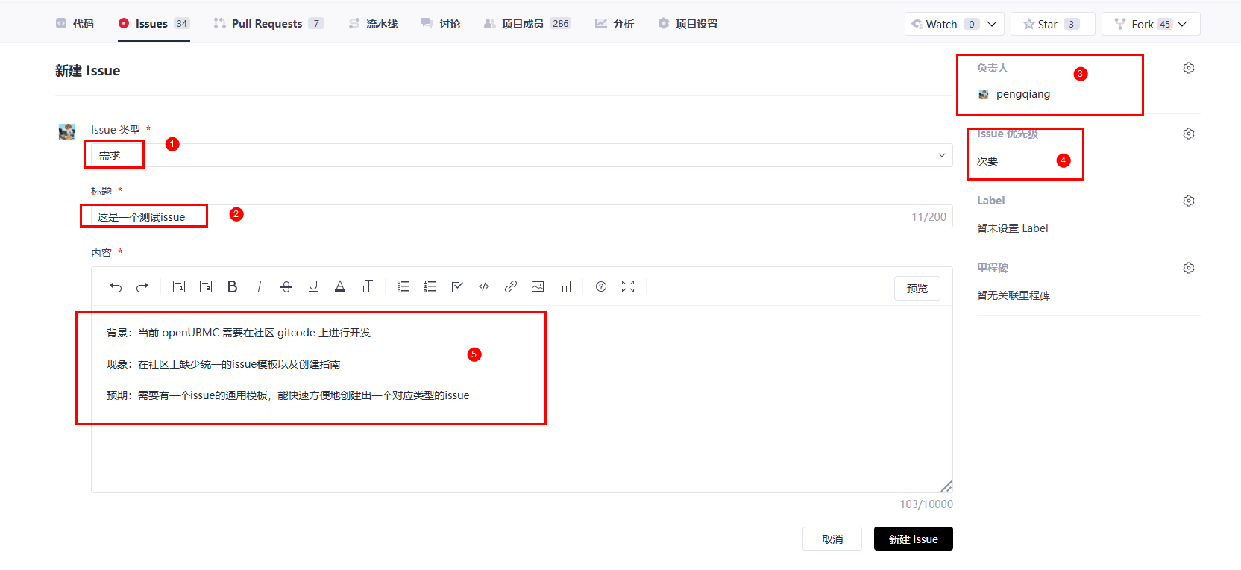Viewport: 1241px width, 570px height.
Task: Click the undo icon in editor toolbar
Action: pyautogui.click(x=116, y=286)
